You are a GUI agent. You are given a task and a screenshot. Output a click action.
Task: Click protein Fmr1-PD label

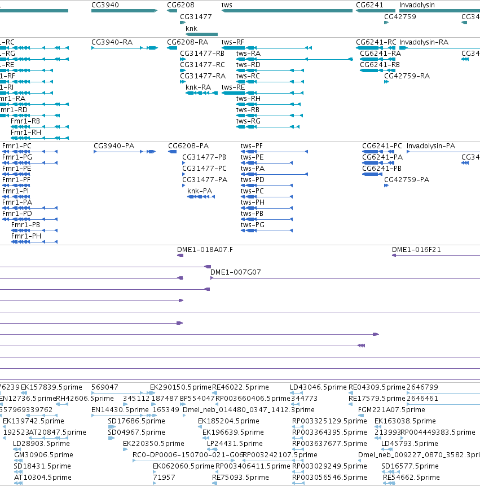17,214
